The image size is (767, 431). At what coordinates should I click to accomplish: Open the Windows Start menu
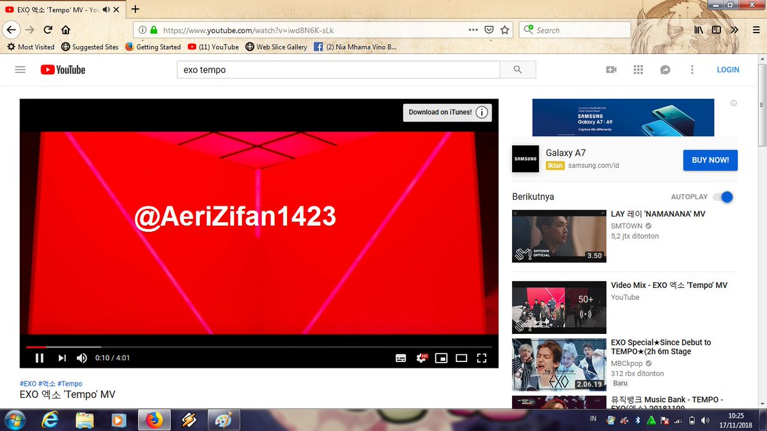14,420
